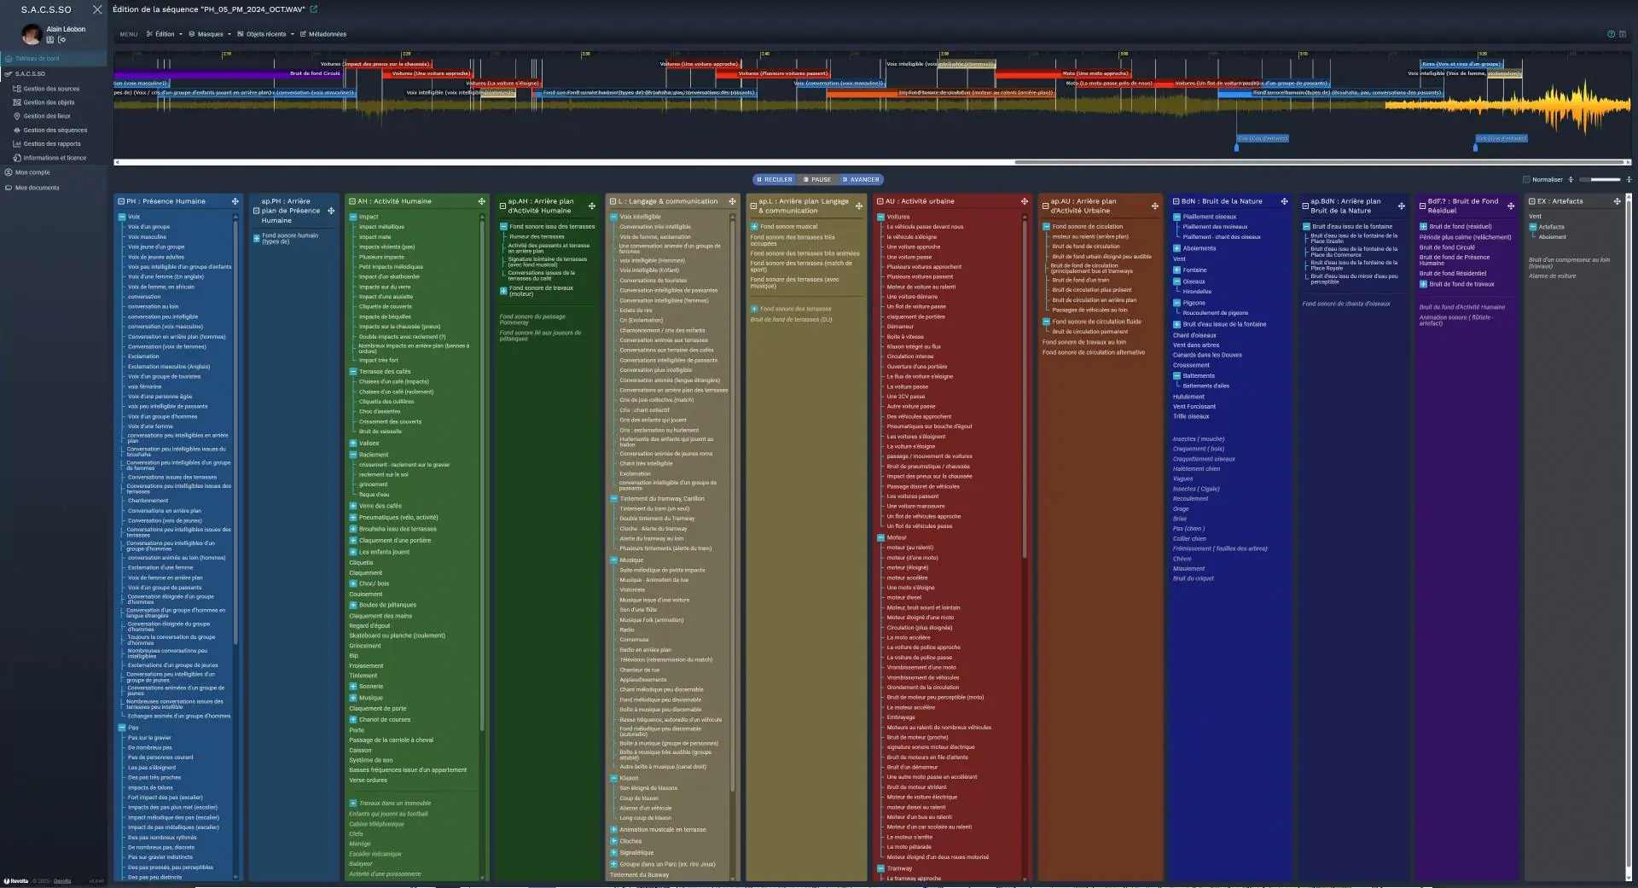The image size is (1638, 888).
Task: Click the move handle on PH : Présence Humaine panel
Action: (x=235, y=201)
